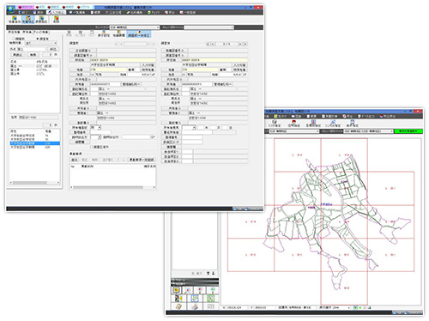Click the 氏名 name input field in search panel
Screen dimensions: 429x321
point(31,49)
